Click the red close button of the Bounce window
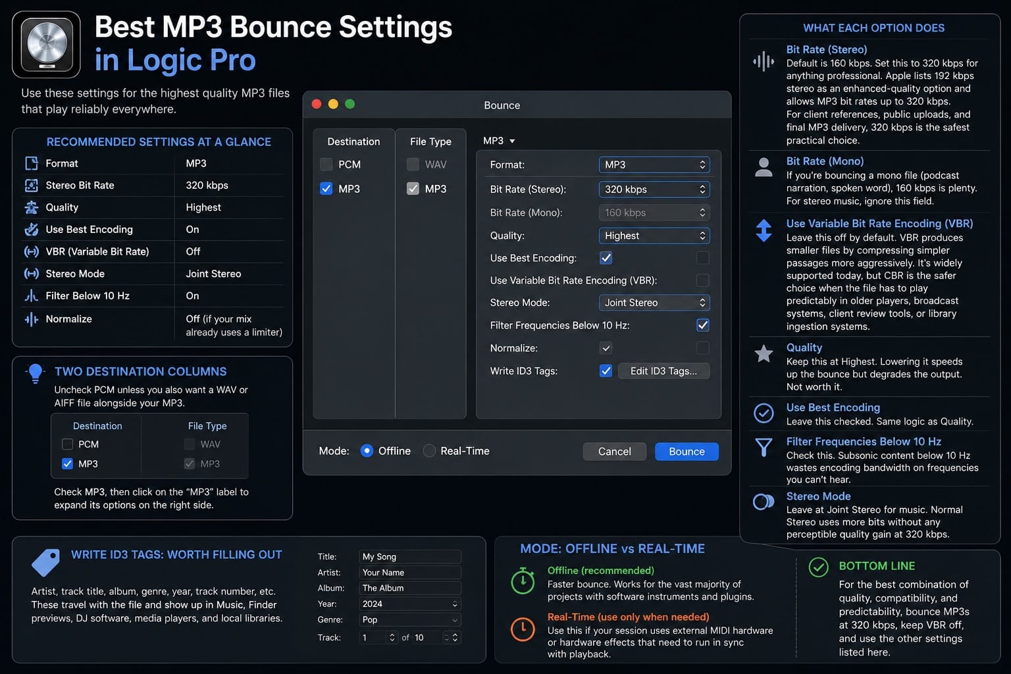This screenshot has width=1011, height=674. 317,104
